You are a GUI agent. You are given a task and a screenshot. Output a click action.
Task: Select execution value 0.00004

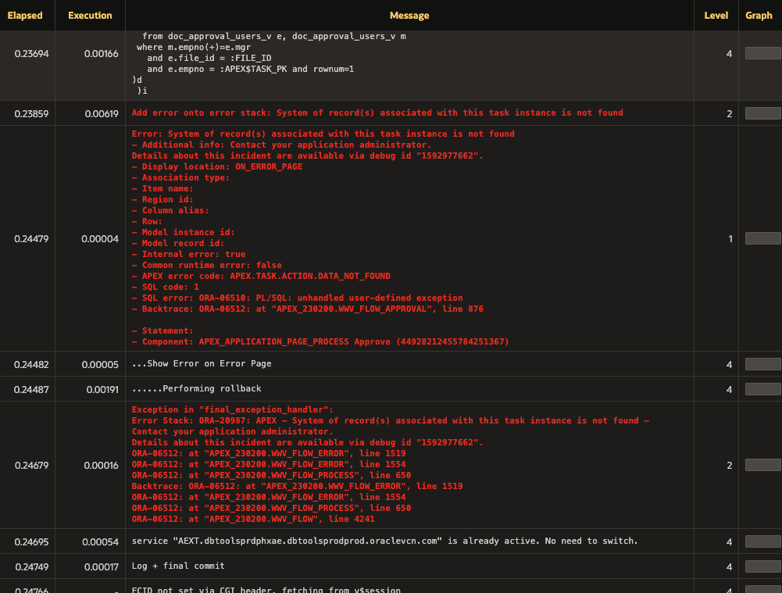pyautogui.click(x=100, y=239)
